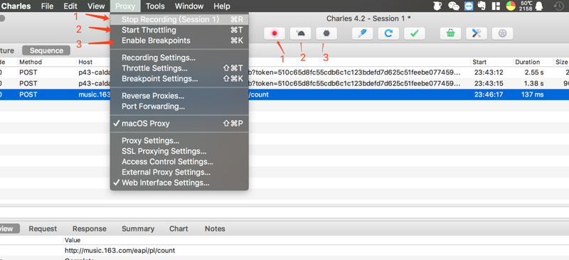569x260 pixels.
Task: Select Stop Recording (Session 1)
Action: [x=179, y=20]
